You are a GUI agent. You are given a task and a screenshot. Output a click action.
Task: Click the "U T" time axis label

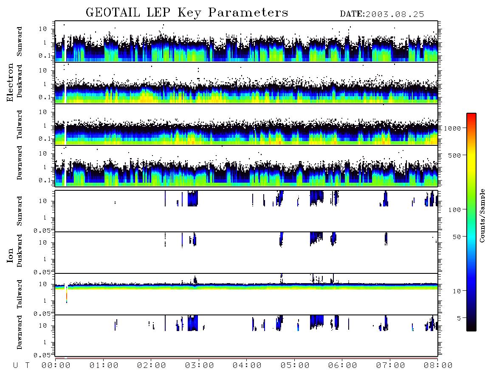pyautogui.click(x=21, y=365)
